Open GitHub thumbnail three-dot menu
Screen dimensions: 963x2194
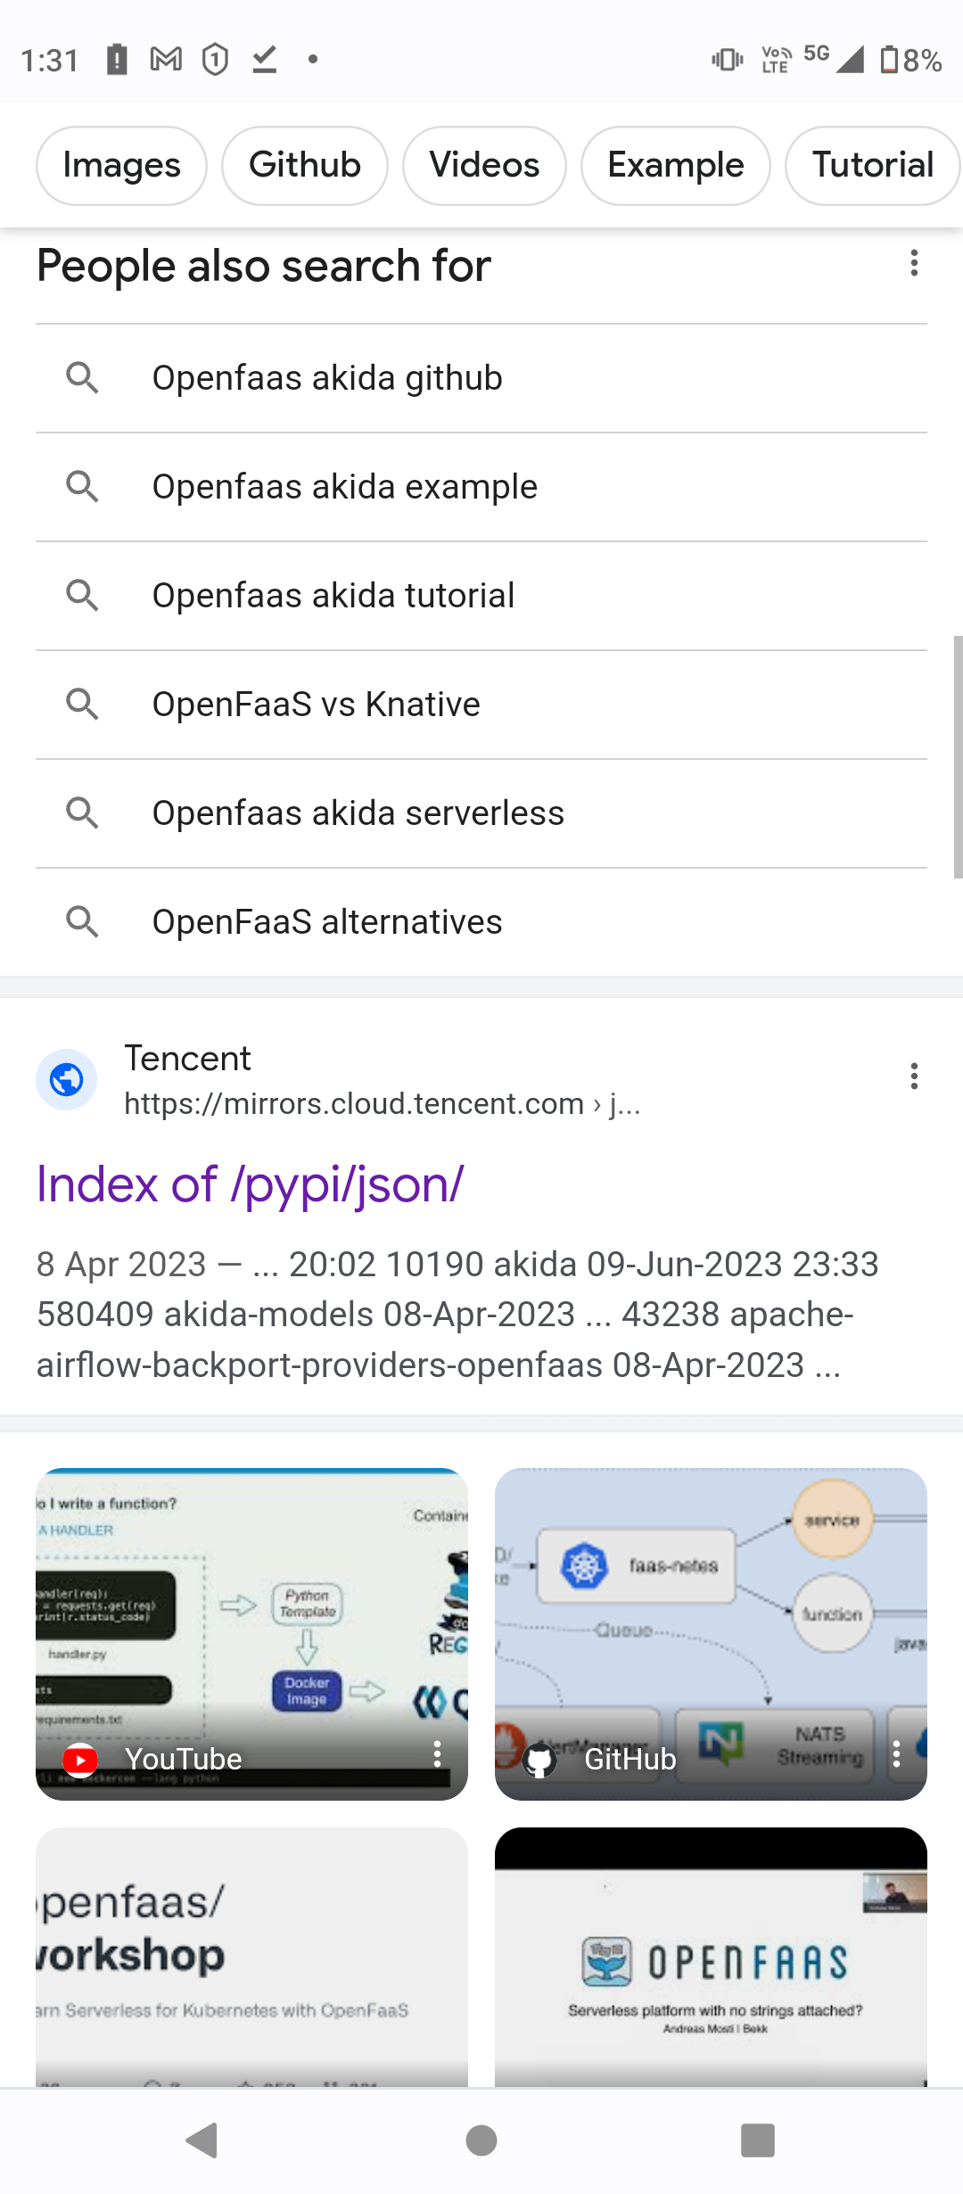coord(896,1753)
